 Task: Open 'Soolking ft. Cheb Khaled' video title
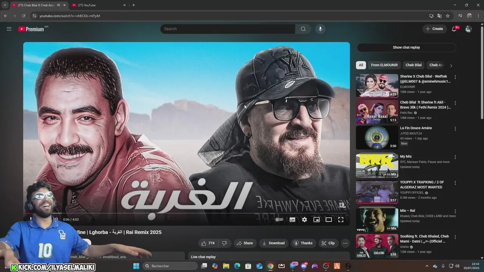[424, 239]
